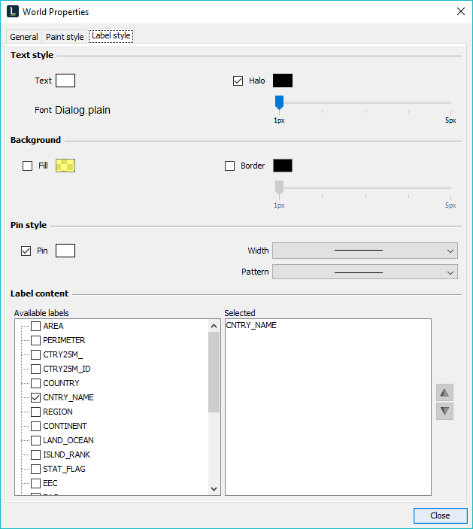Enable the background Fill checkbox

(x=28, y=166)
